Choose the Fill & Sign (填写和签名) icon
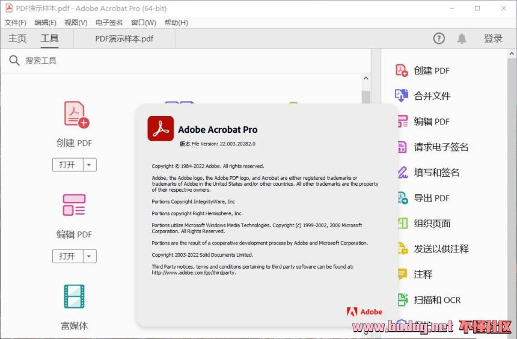 (402, 173)
